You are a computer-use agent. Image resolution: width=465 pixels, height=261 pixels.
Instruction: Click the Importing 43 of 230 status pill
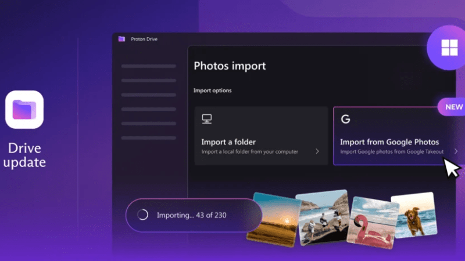tap(194, 215)
